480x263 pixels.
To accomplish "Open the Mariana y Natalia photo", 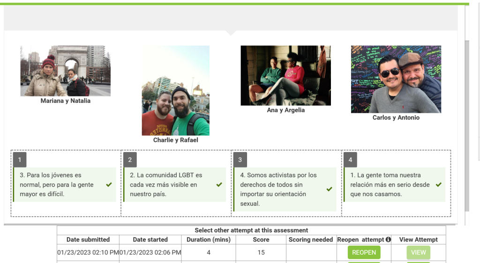I will (66, 71).
